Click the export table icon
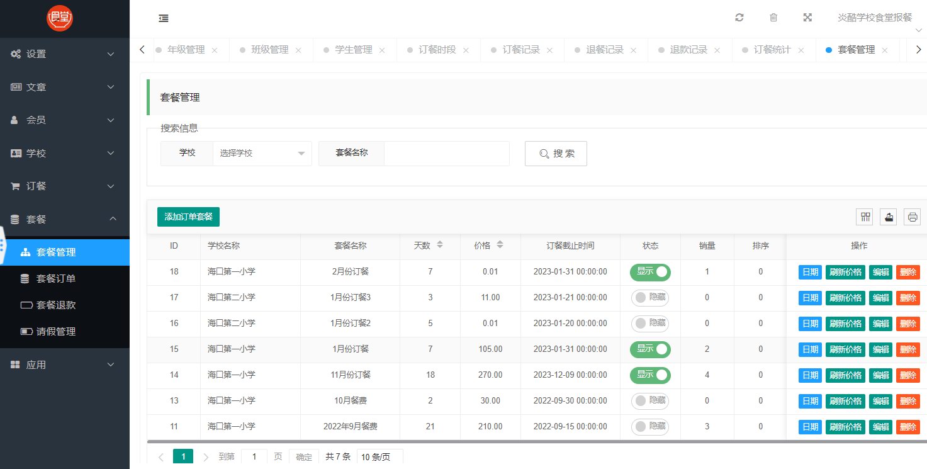Screen dimensions: 927x469 point(889,217)
